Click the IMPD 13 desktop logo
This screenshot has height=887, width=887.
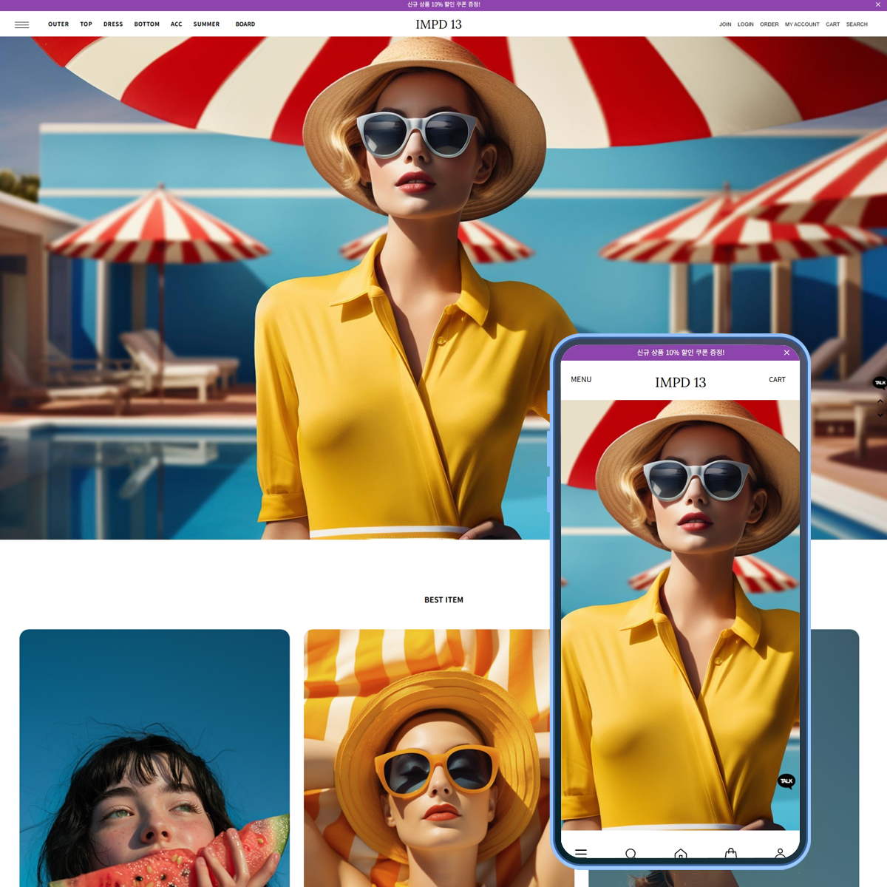[438, 24]
